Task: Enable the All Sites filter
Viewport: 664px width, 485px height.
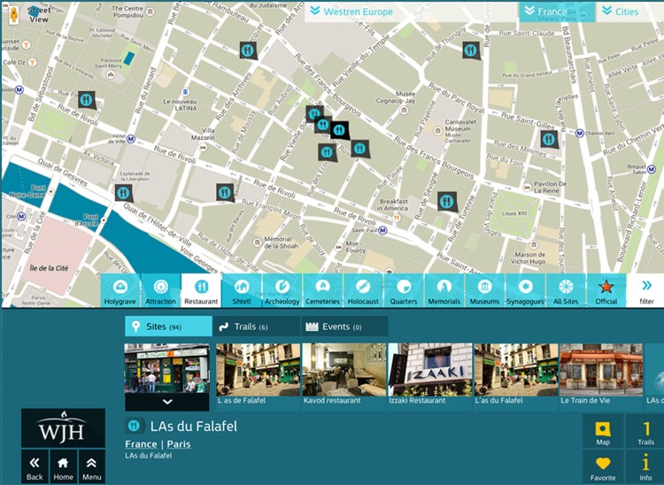Action: [566, 290]
